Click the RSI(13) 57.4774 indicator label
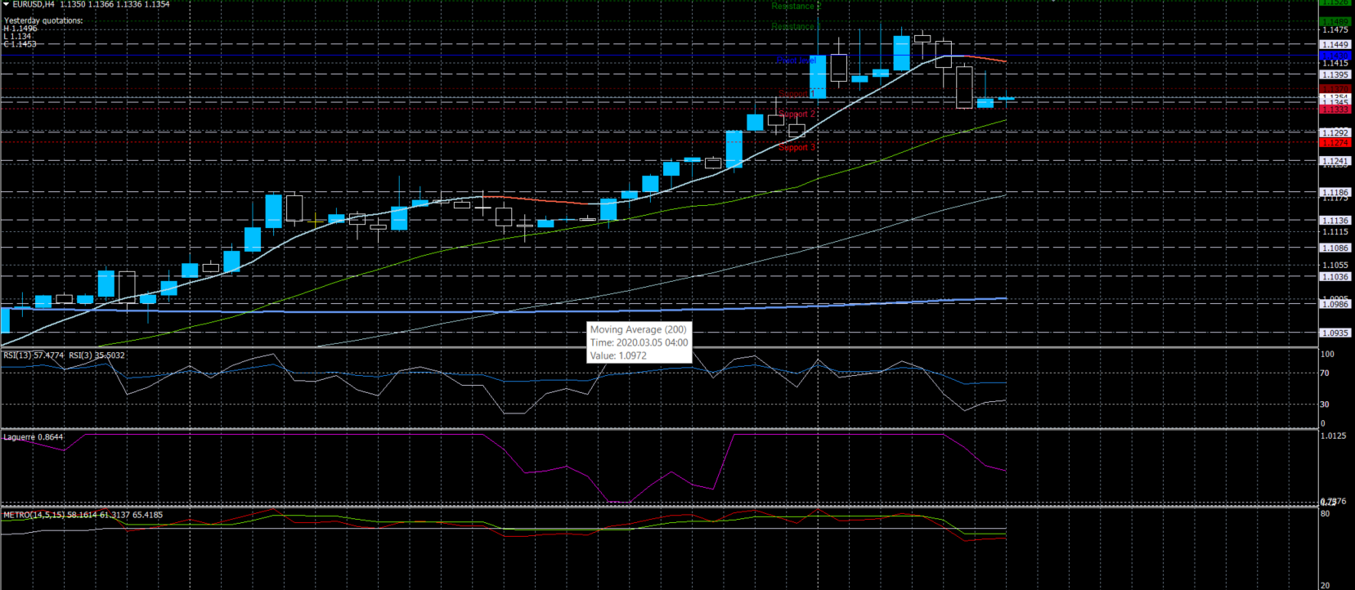 pyautogui.click(x=34, y=355)
